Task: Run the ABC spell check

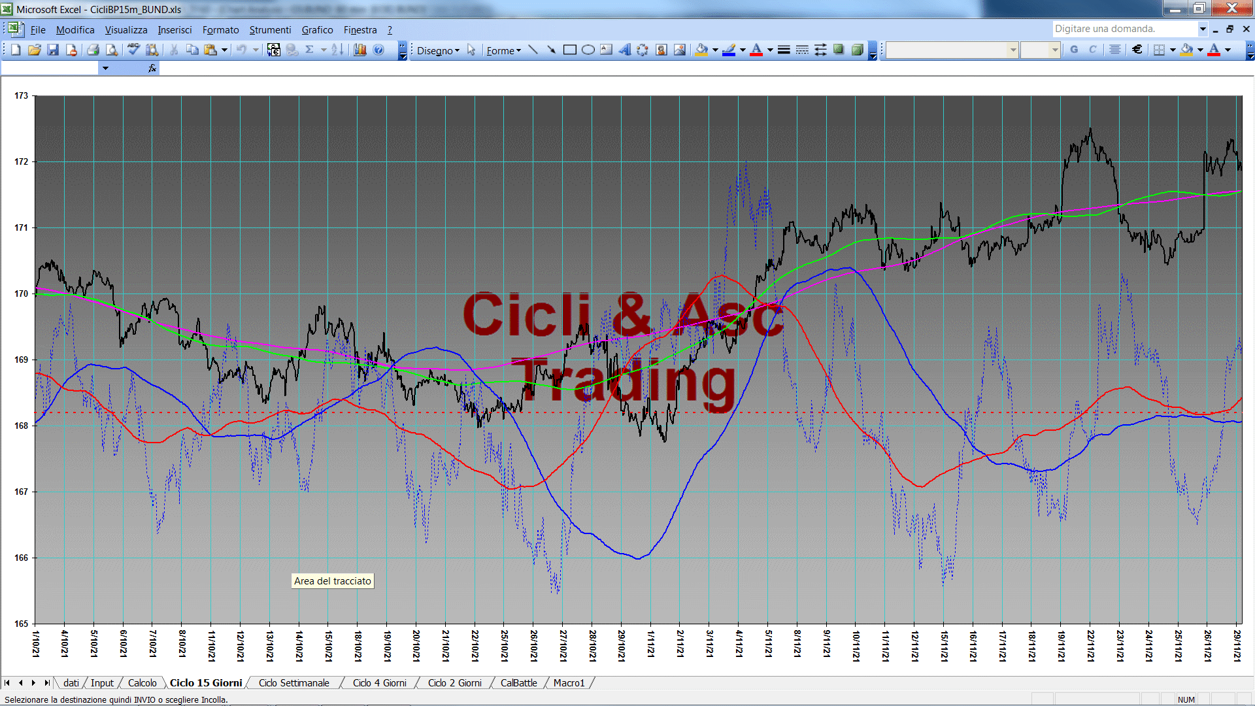Action: tap(133, 50)
